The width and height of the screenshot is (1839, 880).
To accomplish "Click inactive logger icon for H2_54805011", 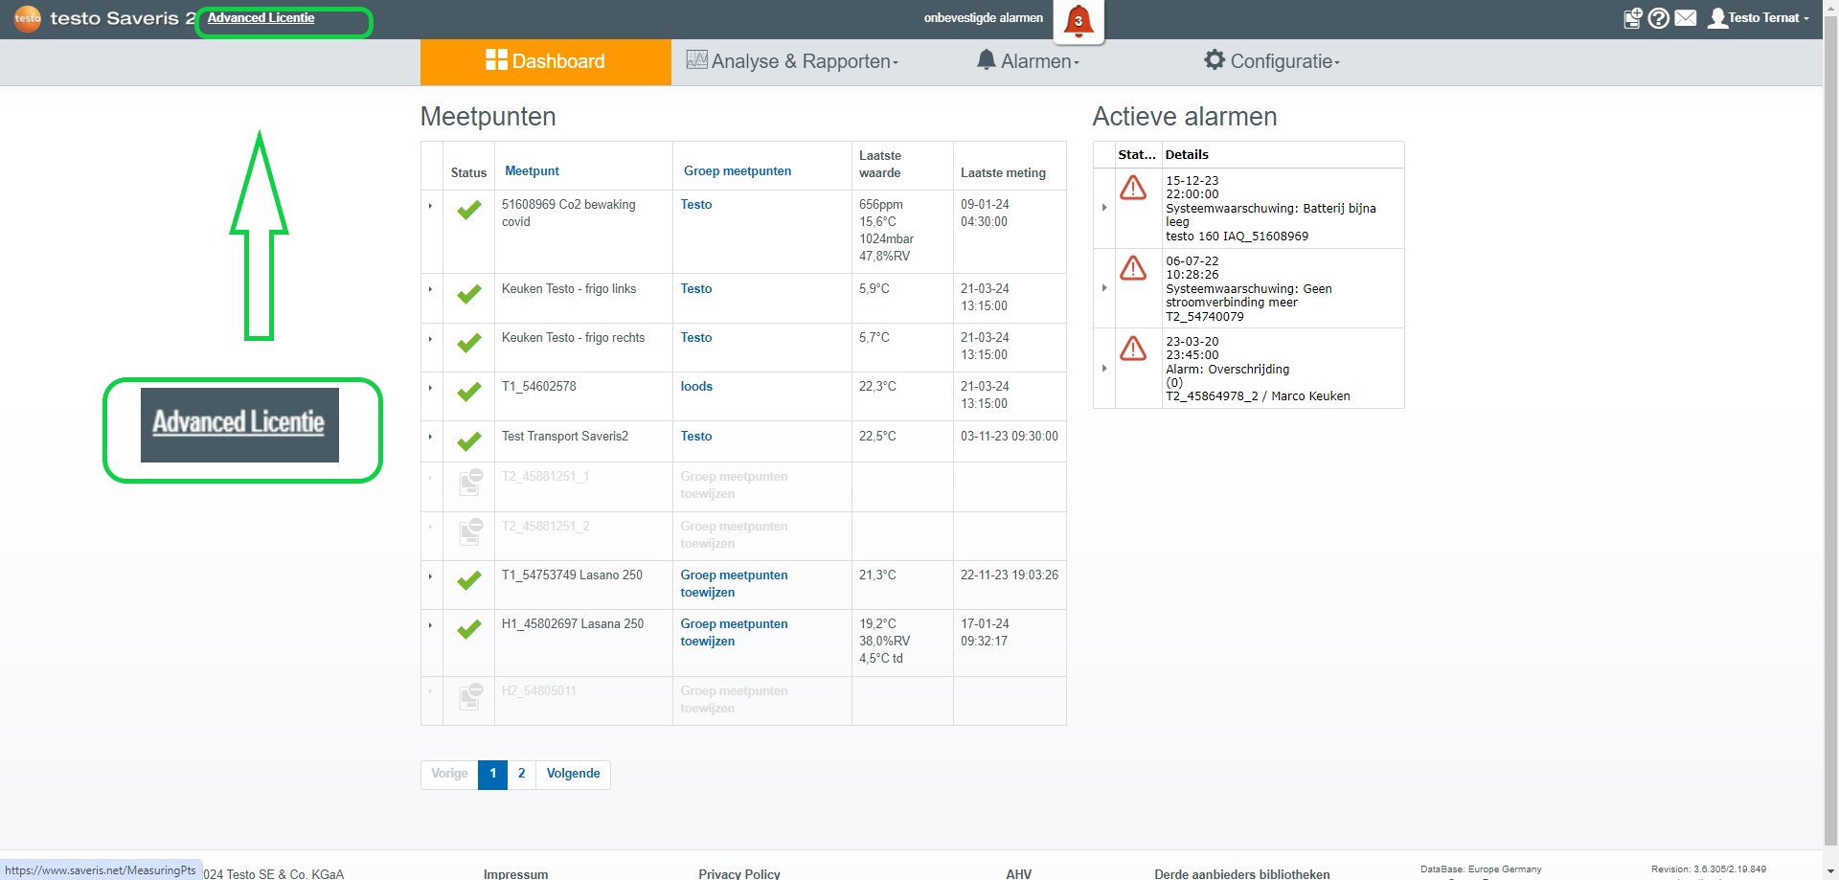I will pos(470,696).
